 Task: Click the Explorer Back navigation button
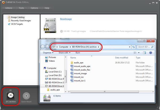43,47
